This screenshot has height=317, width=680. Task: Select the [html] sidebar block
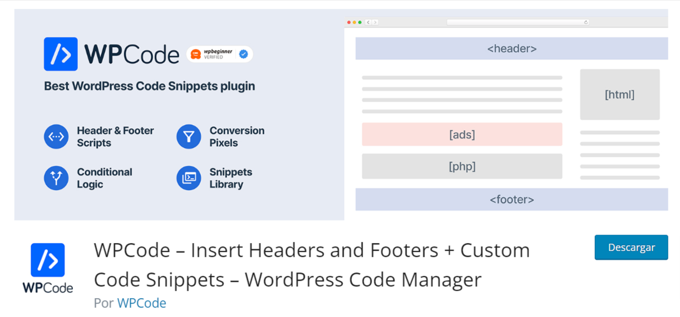coord(619,95)
